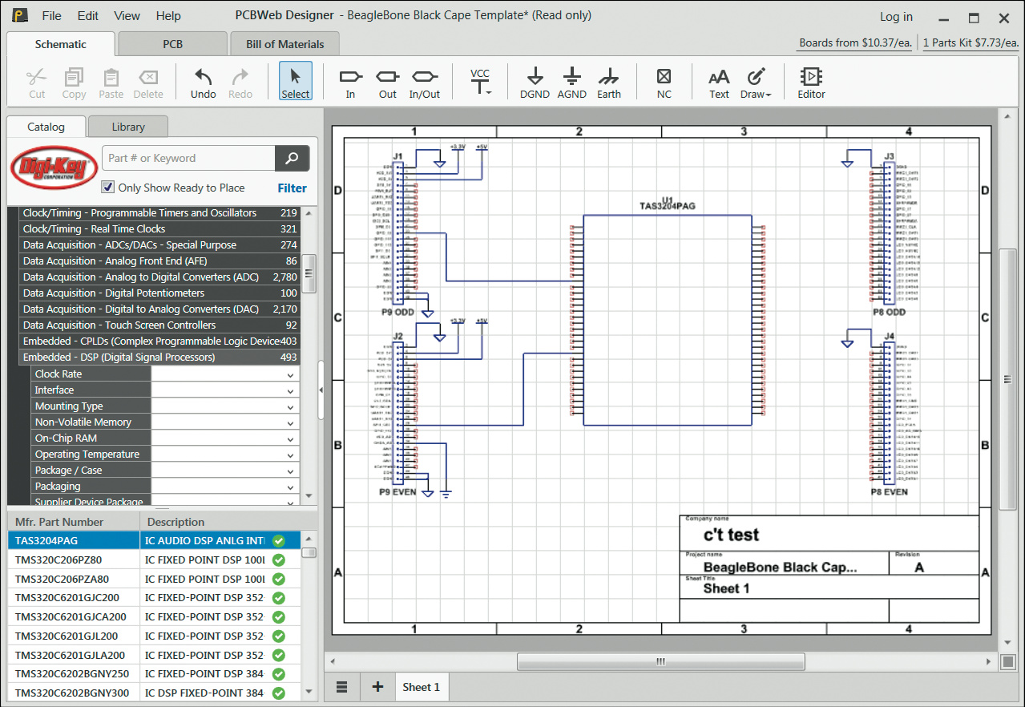Open the View menu
Viewport: 1025px width, 707px height.
coord(127,16)
